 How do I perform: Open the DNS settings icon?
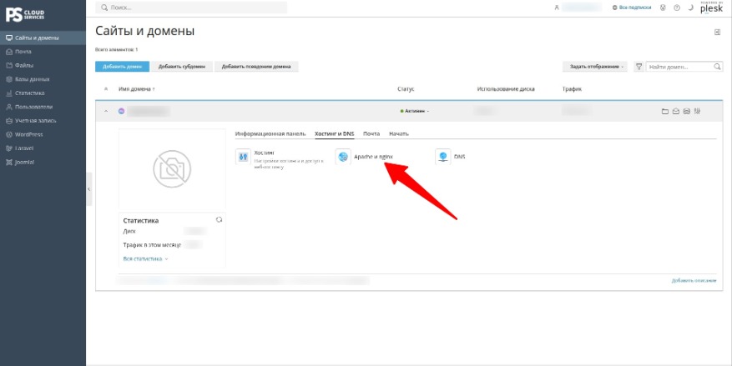443,157
